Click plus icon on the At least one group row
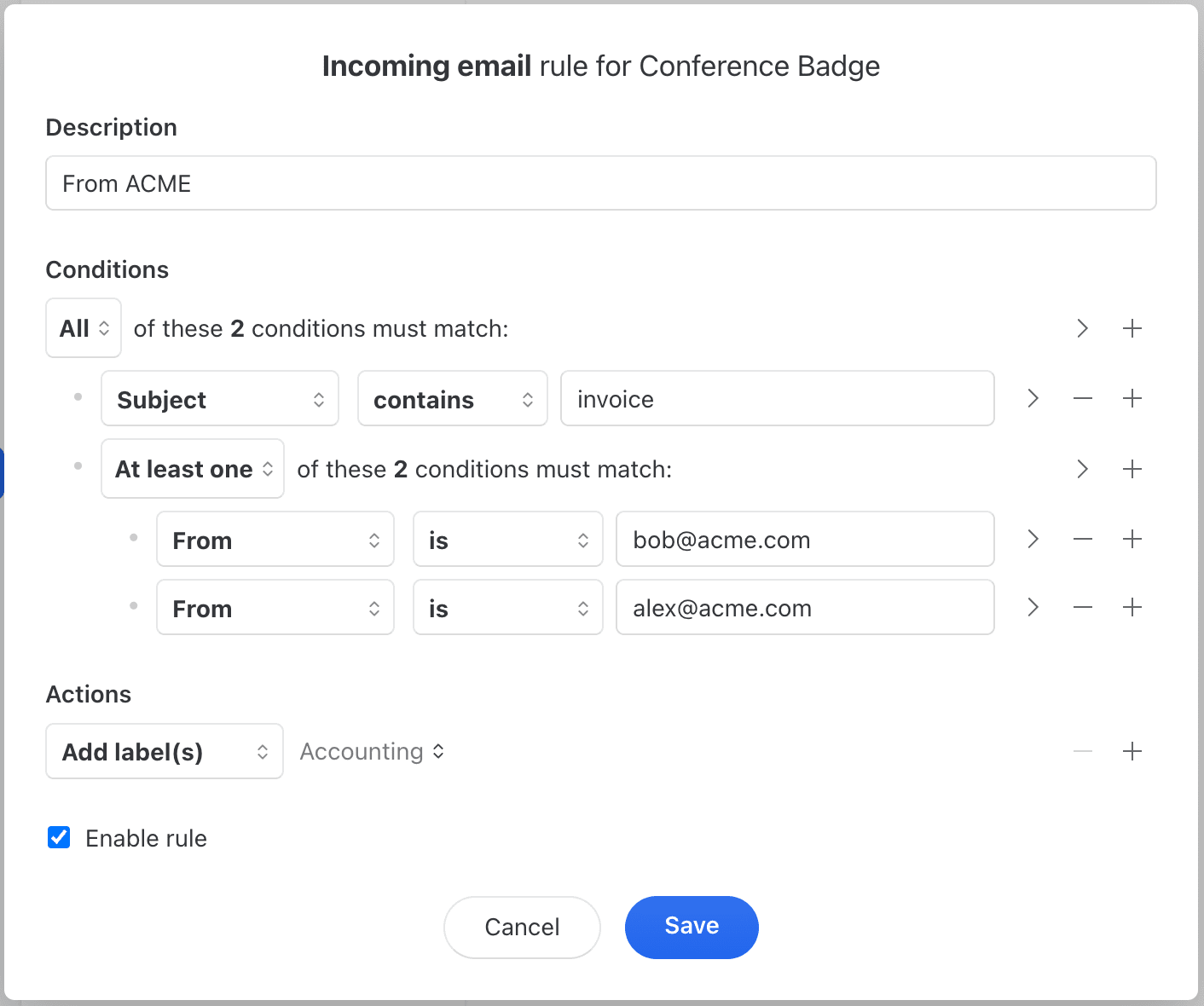The height and width of the screenshot is (1006, 1204). click(x=1132, y=469)
